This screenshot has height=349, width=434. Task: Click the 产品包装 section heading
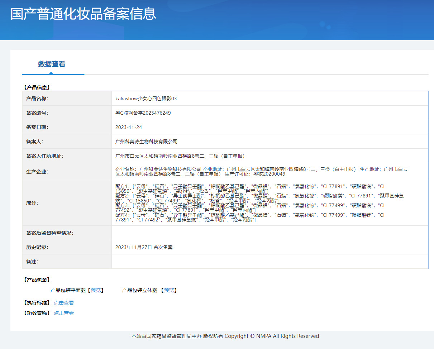(x=37, y=280)
